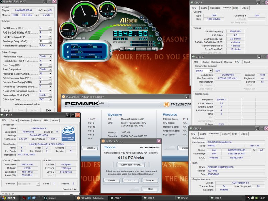Open Write-Read Turnaround clocks dropdown
This screenshot has width=268, height=201.
[50, 86]
